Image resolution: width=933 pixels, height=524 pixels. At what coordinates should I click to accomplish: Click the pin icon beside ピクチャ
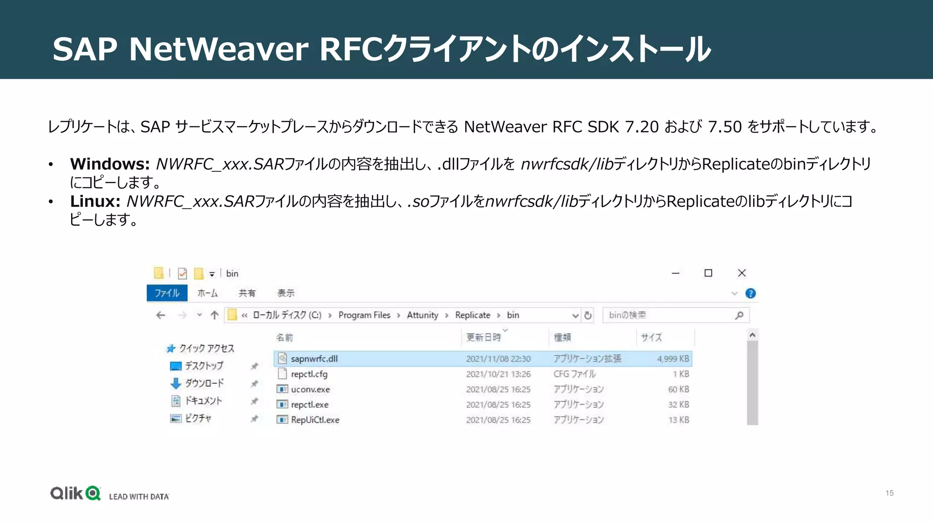click(x=254, y=418)
